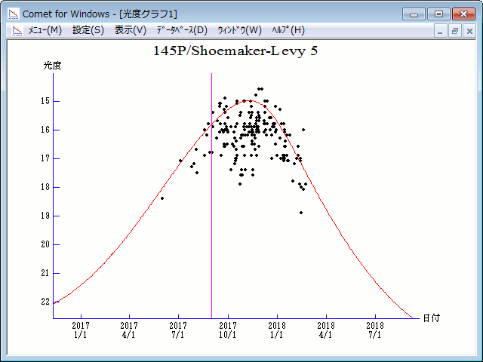The width and height of the screenshot is (483, 362).
Task: Open the 設定(S) settings menu
Action: [x=88, y=30]
